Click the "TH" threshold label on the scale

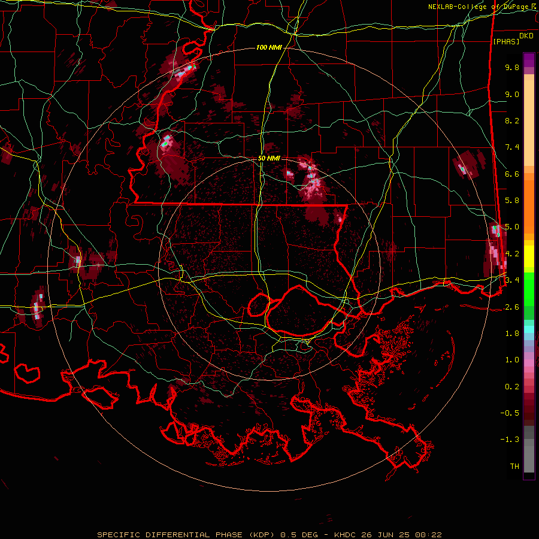point(514,467)
